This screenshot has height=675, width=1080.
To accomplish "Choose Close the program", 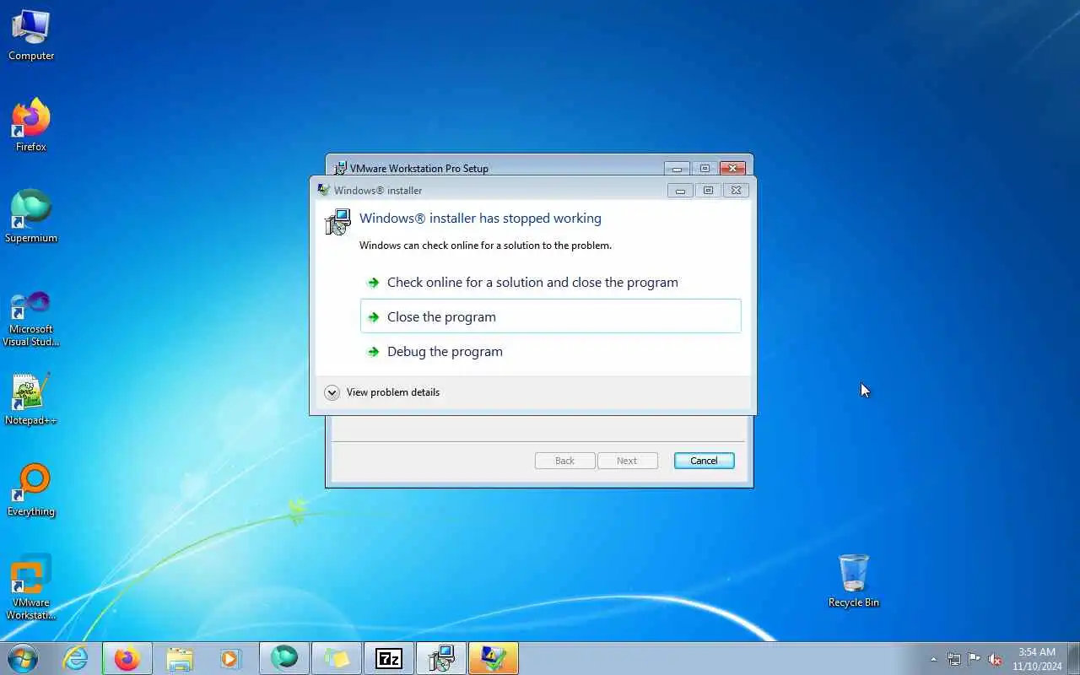I will tap(550, 316).
